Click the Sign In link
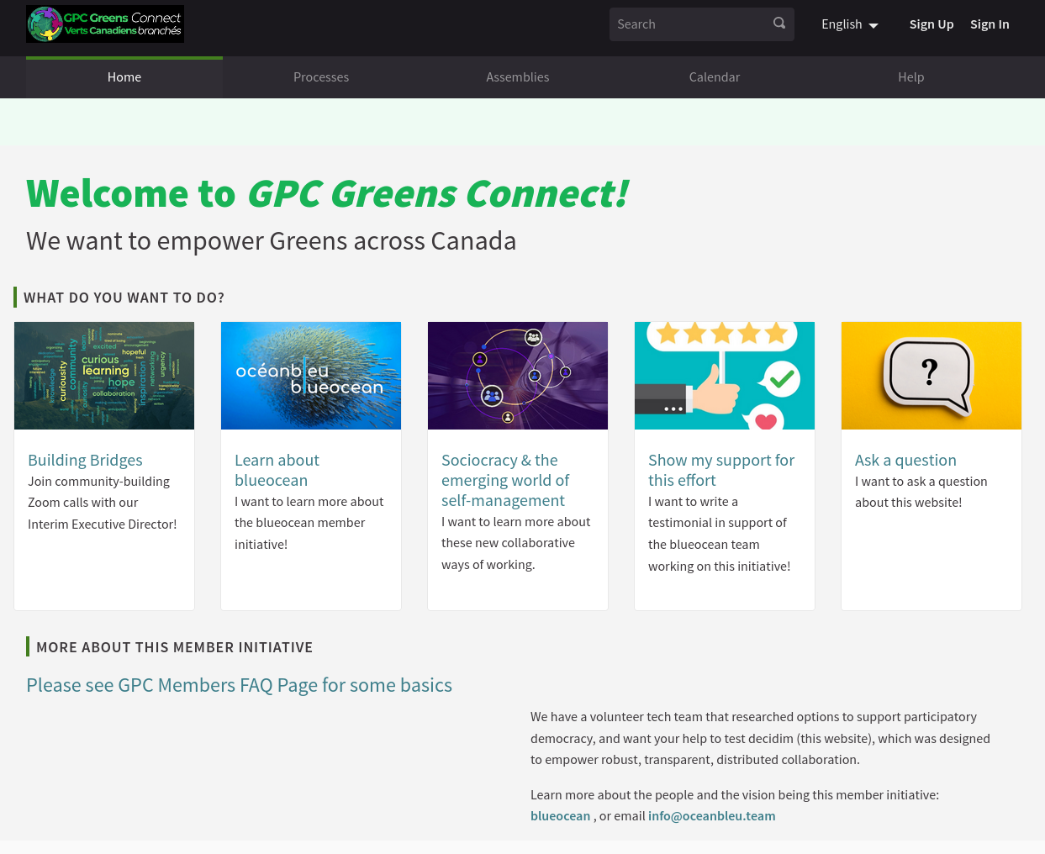This screenshot has height=854, width=1045. (x=990, y=24)
